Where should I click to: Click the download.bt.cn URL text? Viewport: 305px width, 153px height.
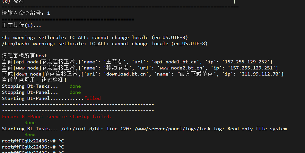tap(126, 74)
